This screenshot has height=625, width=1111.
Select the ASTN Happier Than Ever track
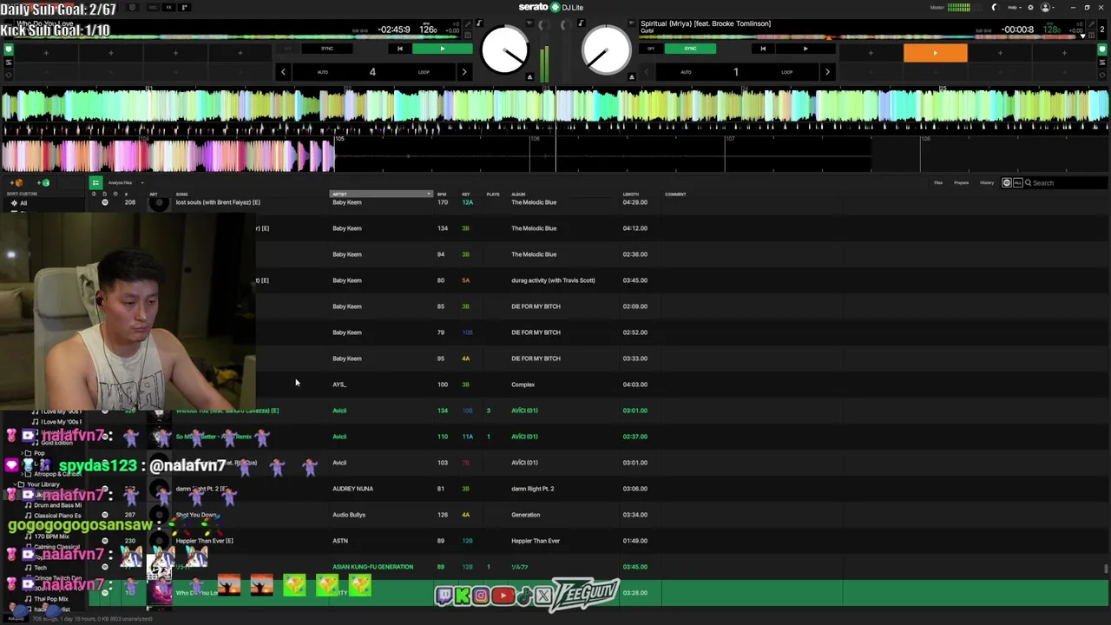click(595, 541)
